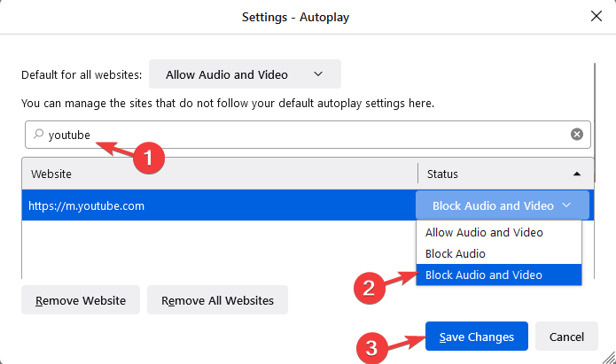Click the Save Changes button
Screen dimensions: 616x364
click(476, 337)
